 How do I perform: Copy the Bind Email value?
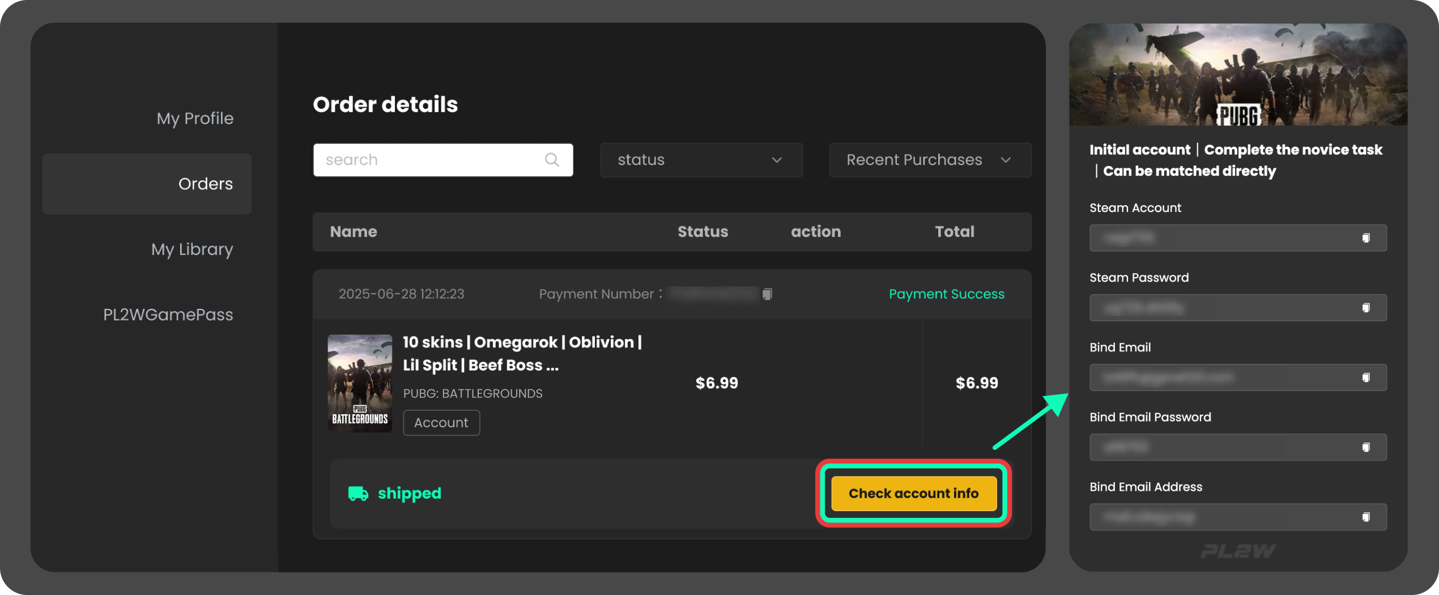pyautogui.click(x=1366, y=377)
